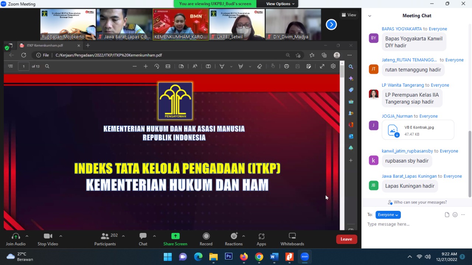The width and height of the screenshot is (472, 265).
Task: Expand arrow beside Participants
Action: click(123, 236)
